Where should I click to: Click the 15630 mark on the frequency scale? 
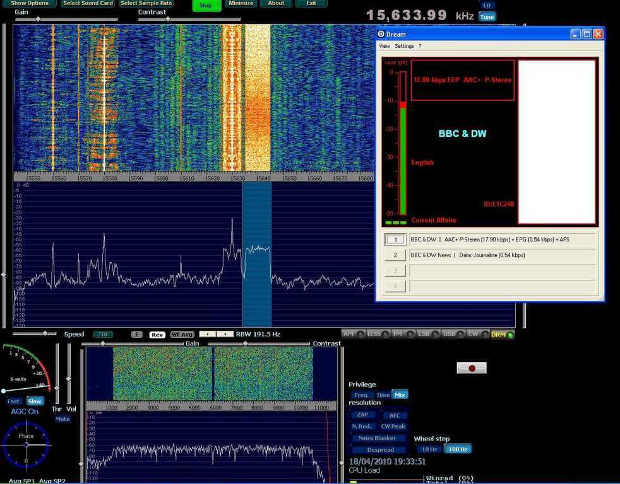point(237,178)
